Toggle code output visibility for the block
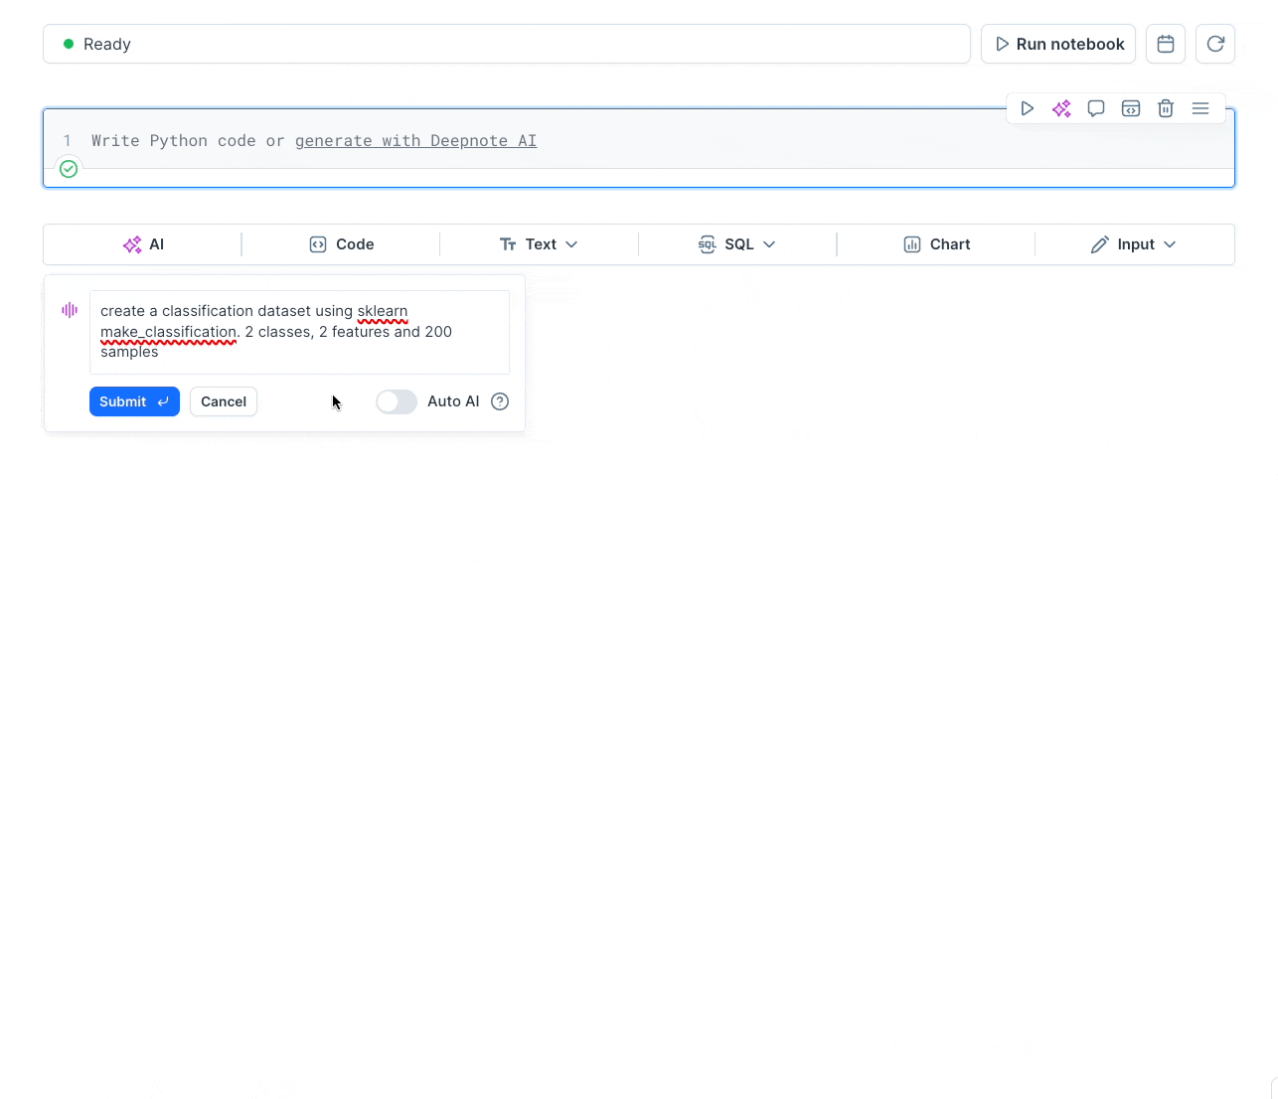The height and width of the screenshot is (1099, 1278). pos(1130,108)
